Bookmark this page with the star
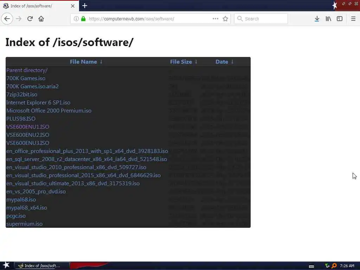360x270 pixels. (225, 19)
